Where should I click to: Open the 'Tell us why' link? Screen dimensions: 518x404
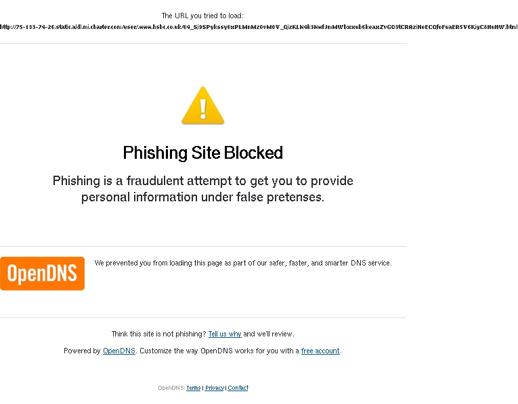tap(225, 334)
